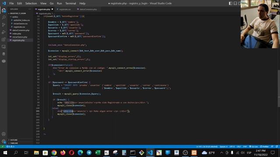
Task: Open the Source Control view
Action: coord(3,25)
